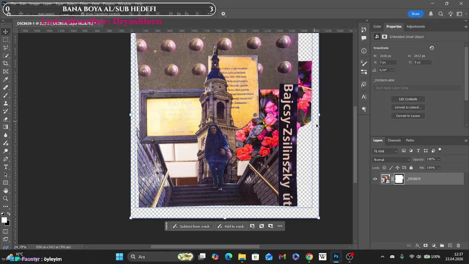This screenshot has width=469, height=264.
Task: Select the Brush tool
Action: coord(5,95)
